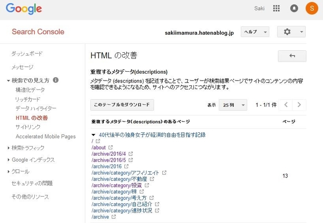Open external link icon for category/投資
The image size is (323, 223).
click(x=147, y=185)
